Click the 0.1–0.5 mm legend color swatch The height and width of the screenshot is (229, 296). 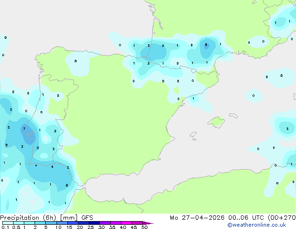(8, 223)
